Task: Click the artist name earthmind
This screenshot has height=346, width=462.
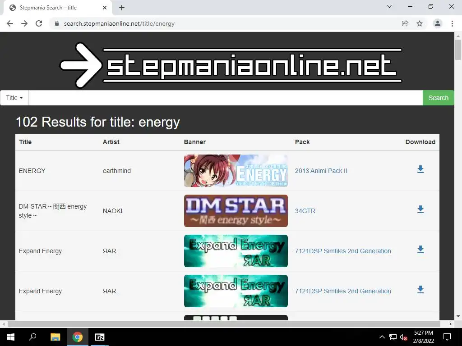Action: pyautogui.click(x=117, y=171)
